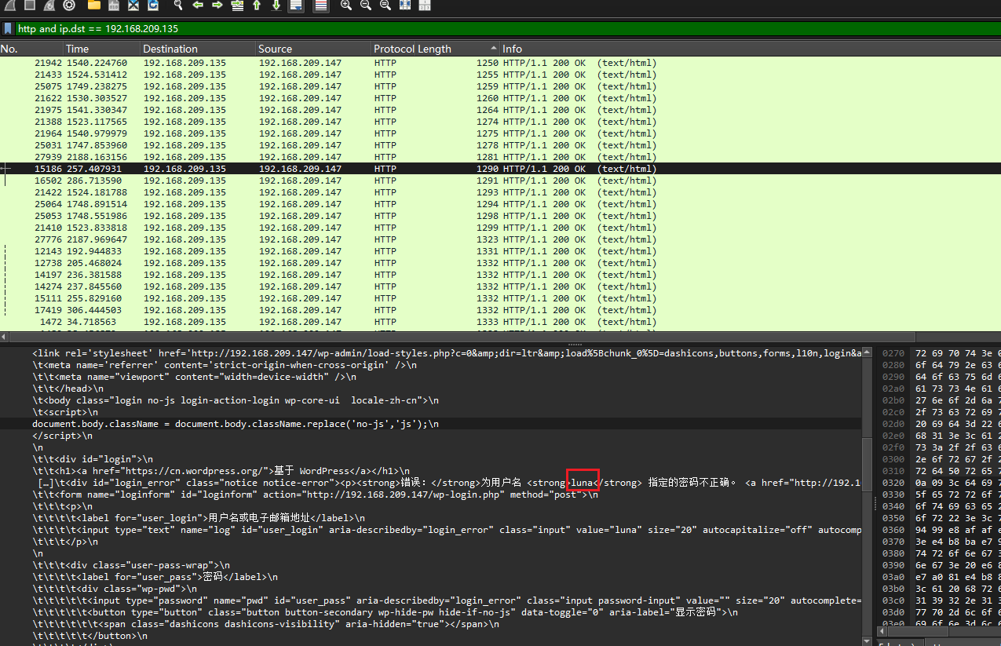Reset text to normal size
The height and width of the screenshot is (646, 1001).
[385, 5]
